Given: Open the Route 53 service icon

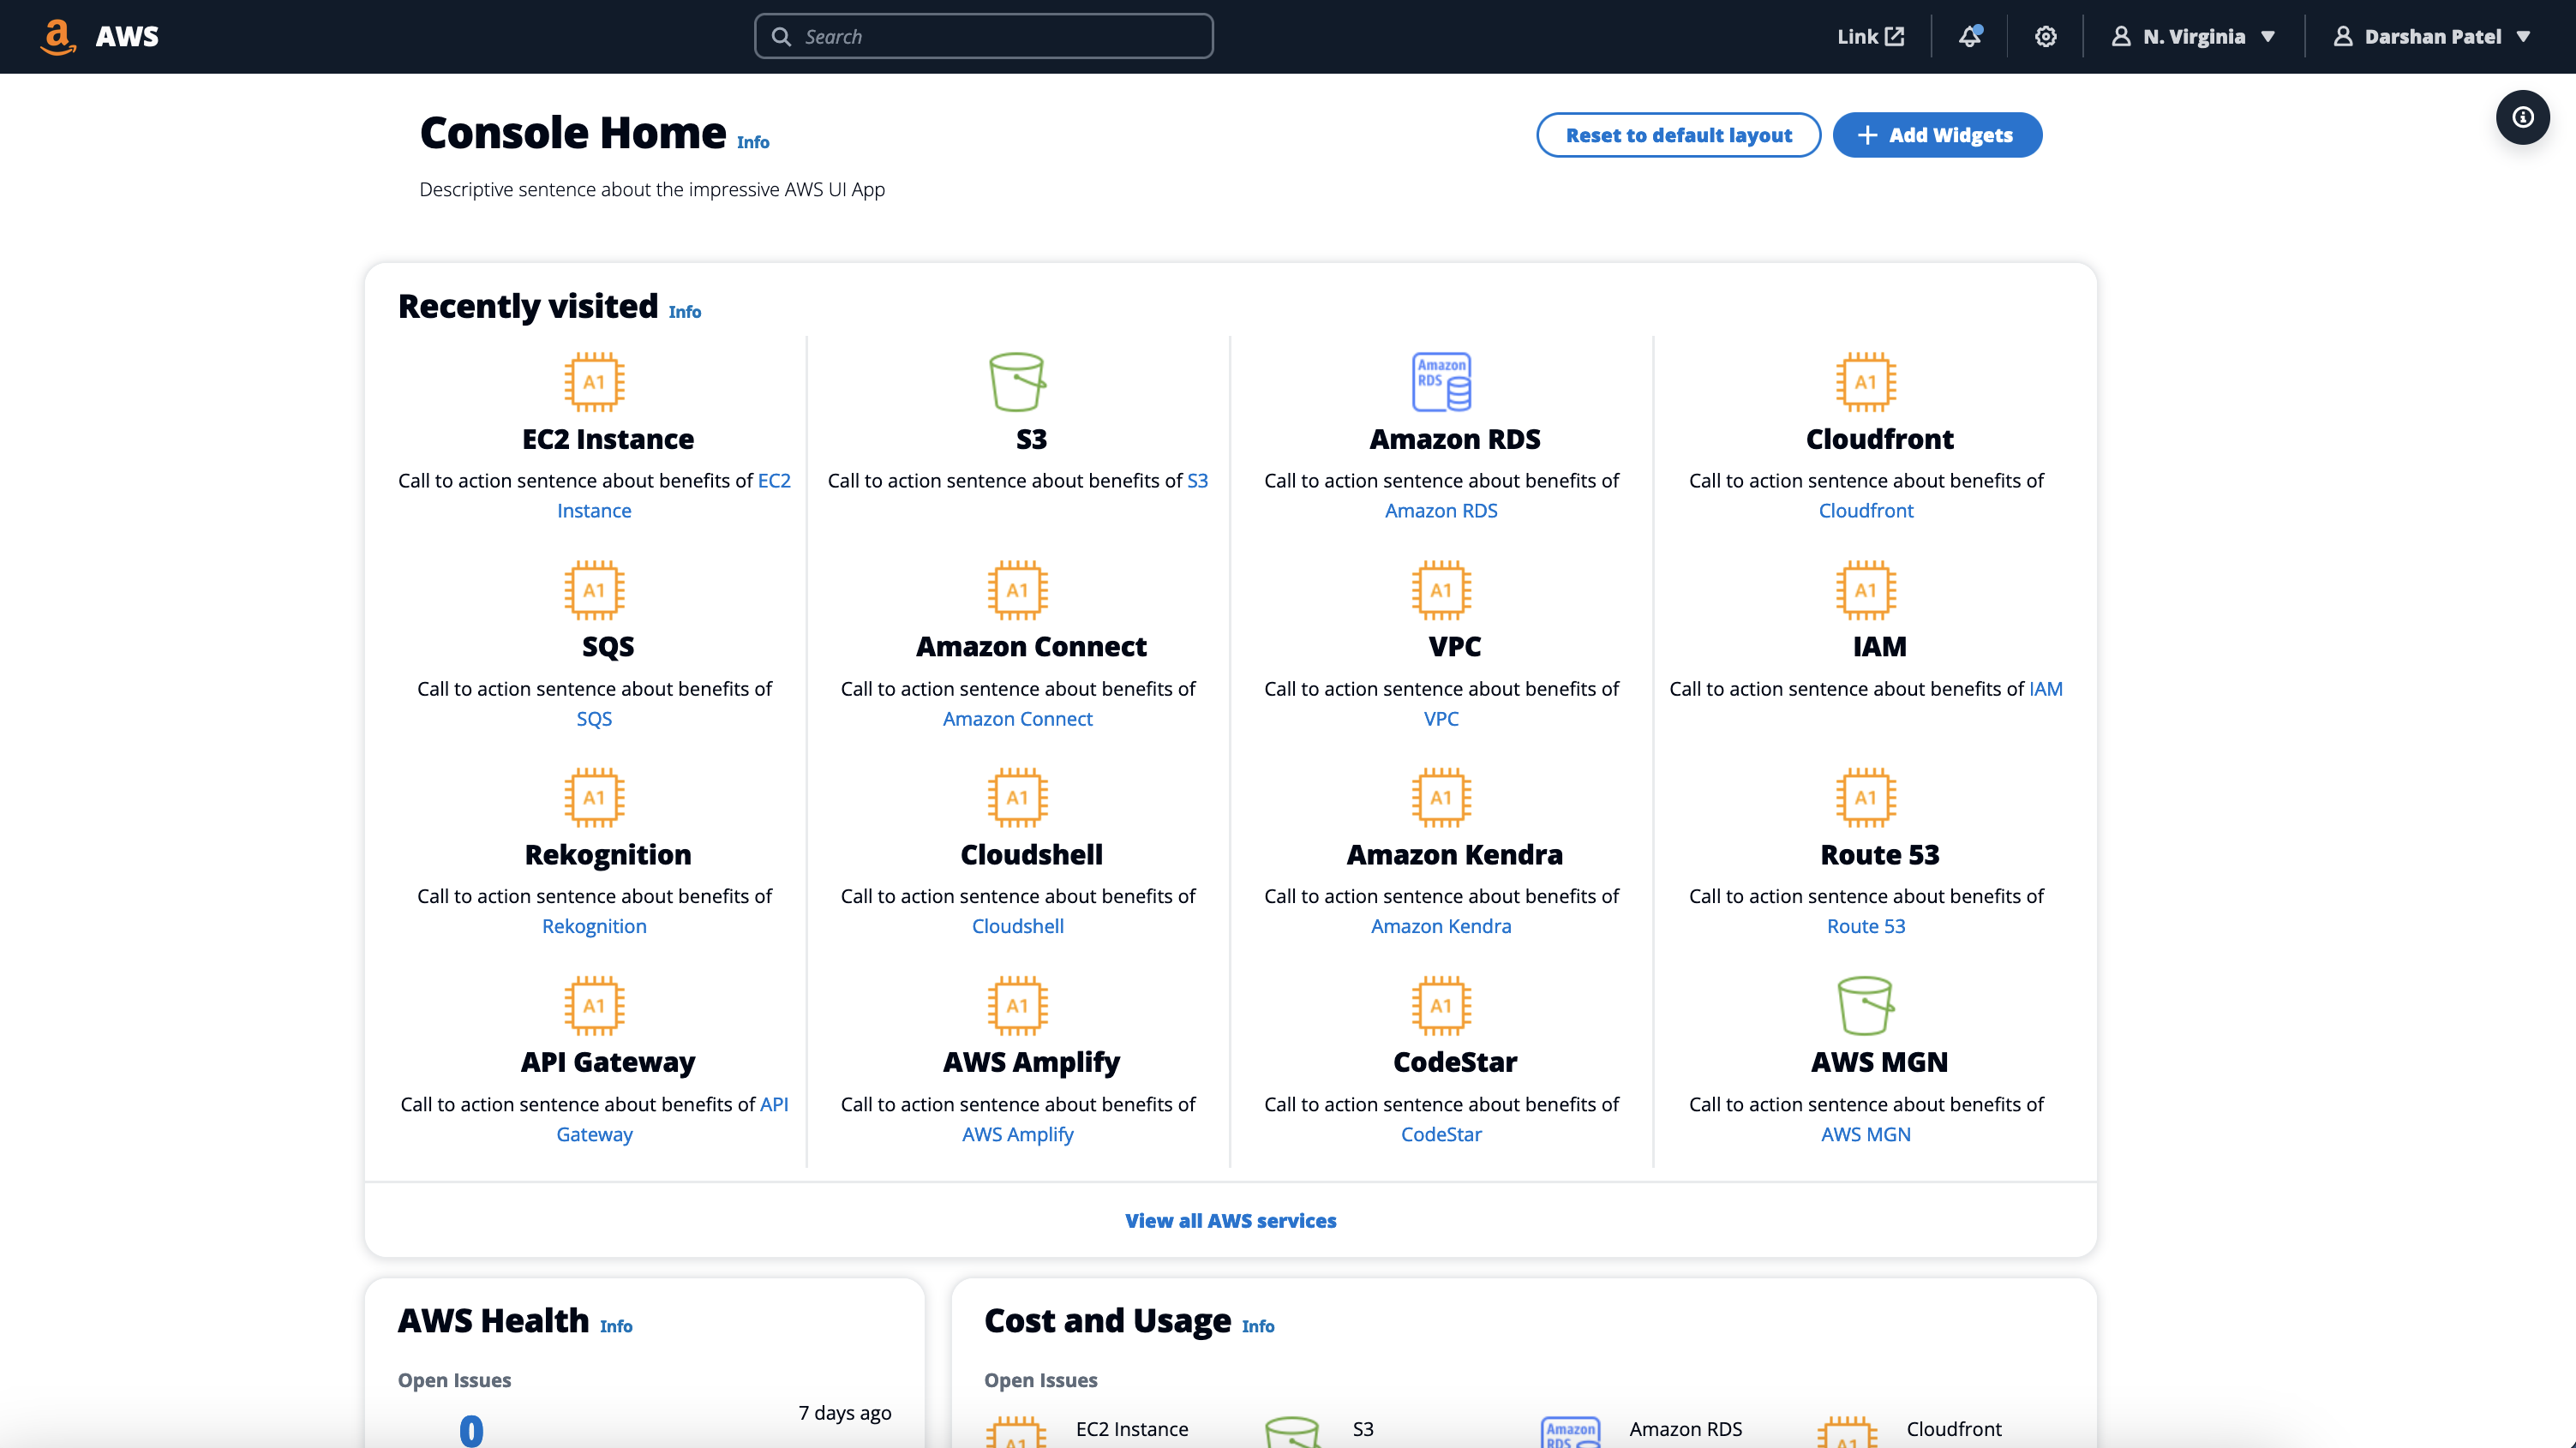Looking at the screenshot, I should pyautogui.click(x=1865, y=797).
